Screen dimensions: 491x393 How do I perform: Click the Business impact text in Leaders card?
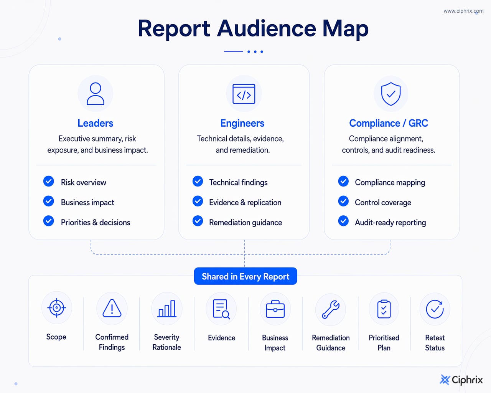(87, 203)
